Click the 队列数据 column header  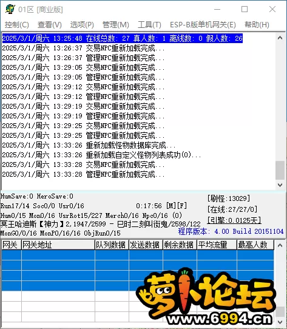coord(112,245)
